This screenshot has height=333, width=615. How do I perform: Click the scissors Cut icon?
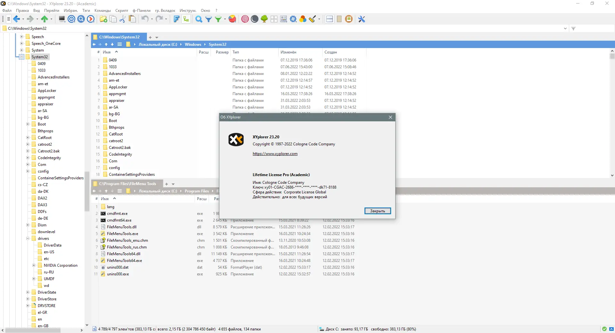[122, 19]
